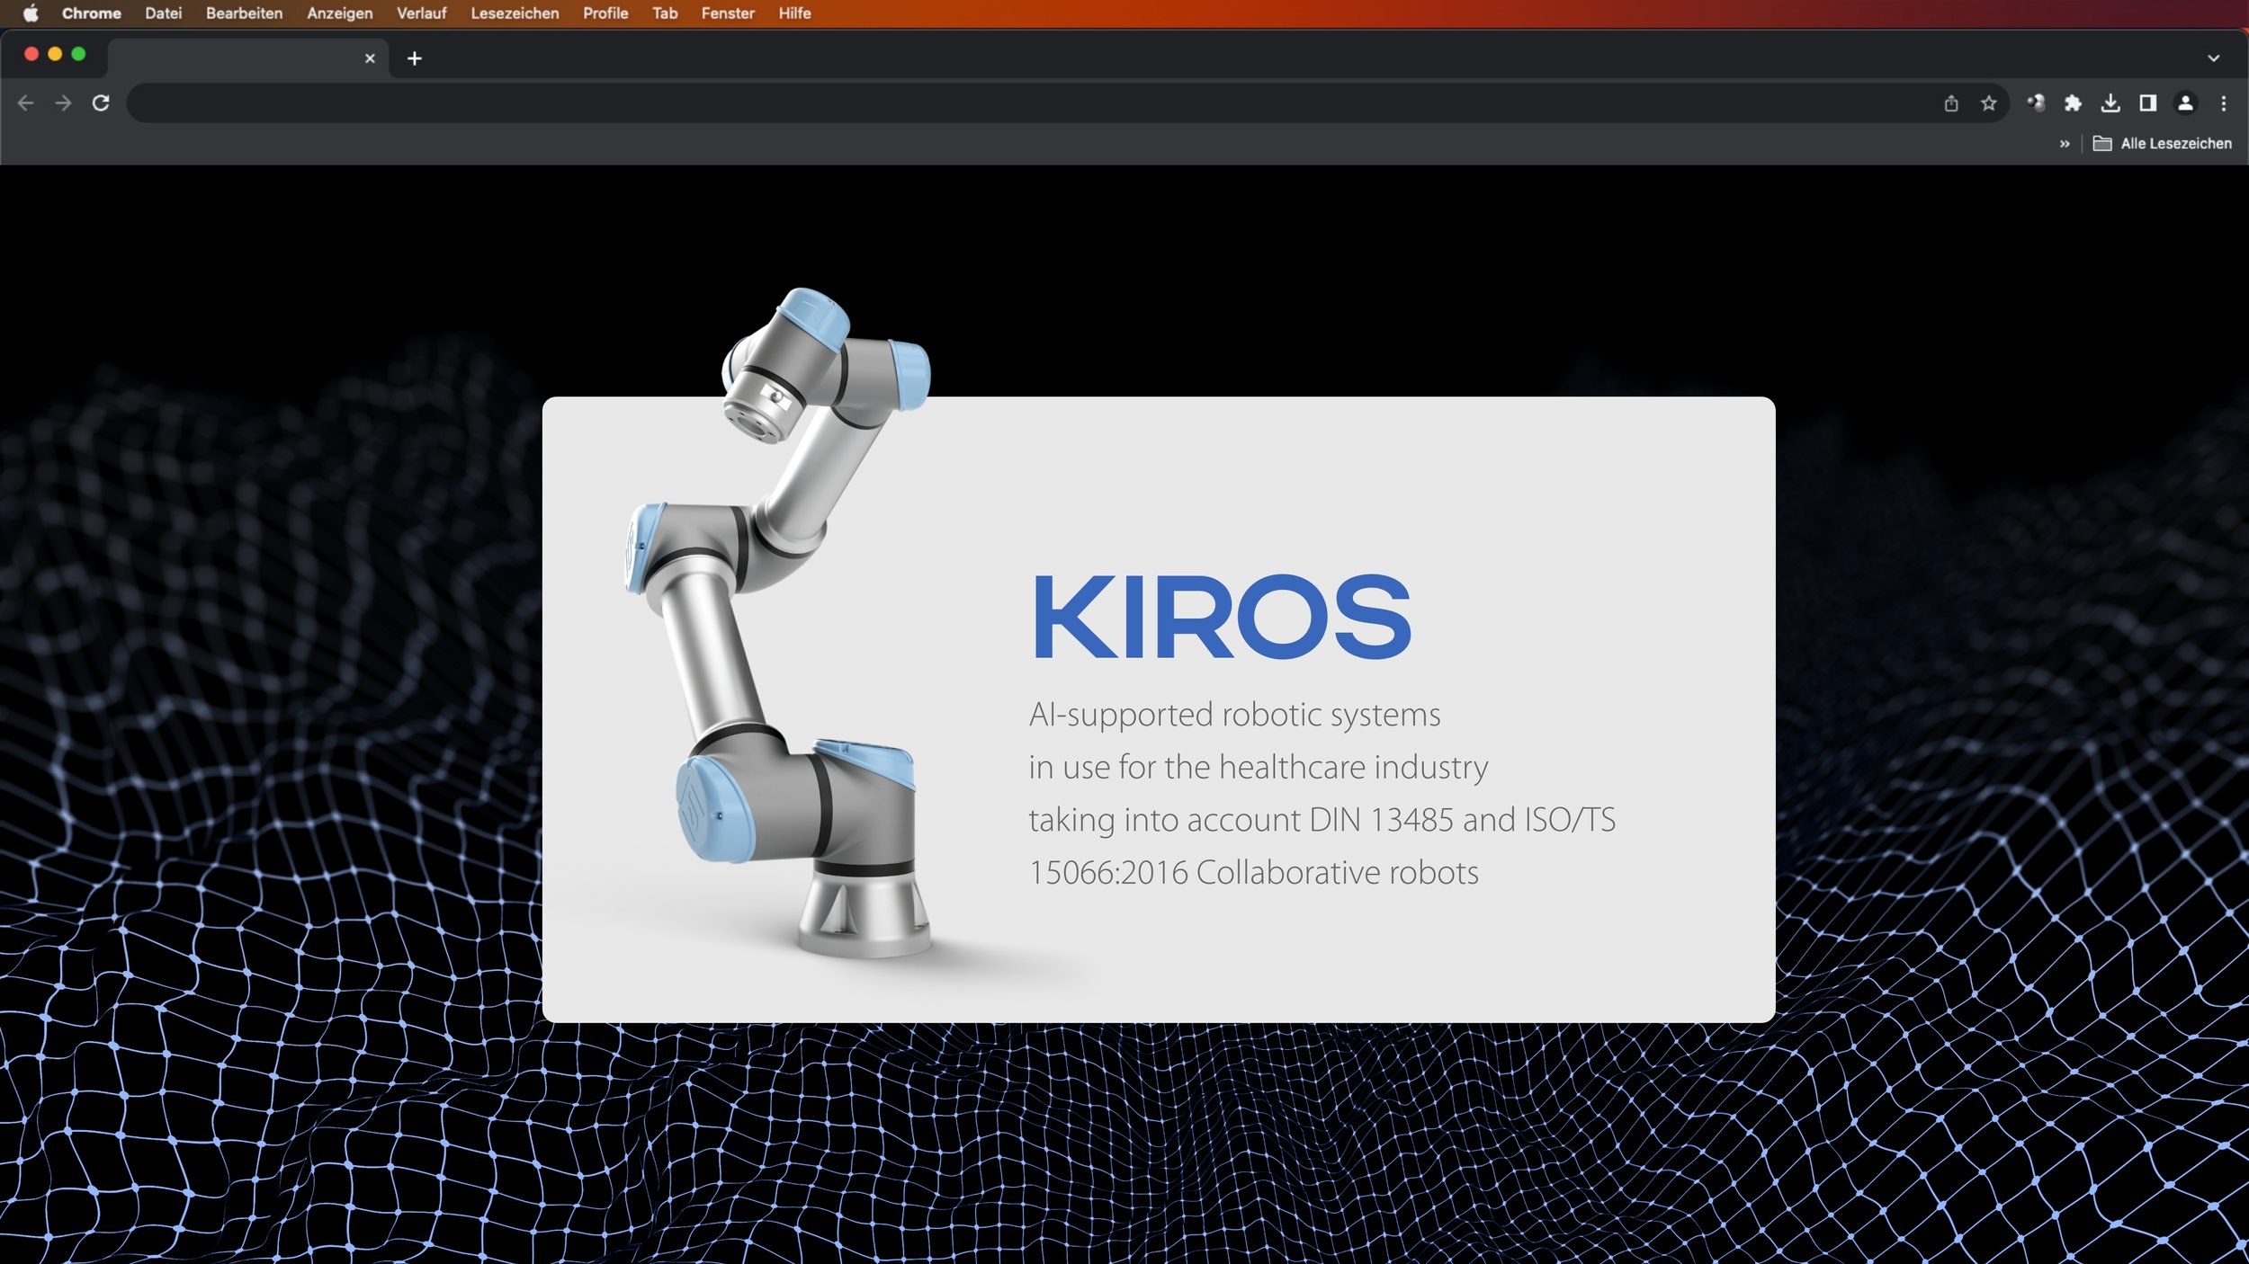
Task: Share this page via share icon
Action: [1950, 103]
